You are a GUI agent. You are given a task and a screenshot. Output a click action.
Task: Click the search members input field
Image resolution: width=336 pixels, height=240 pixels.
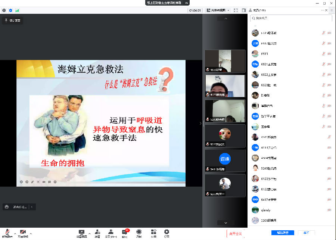pyautogui.click(x=291, y=18)
